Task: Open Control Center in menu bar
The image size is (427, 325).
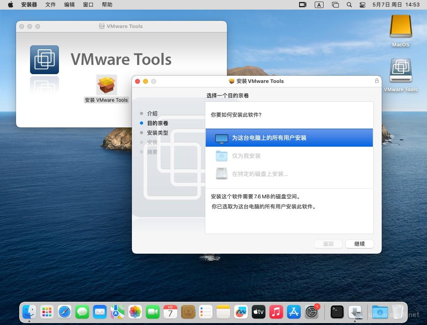Action: click(x=362, y=5)
